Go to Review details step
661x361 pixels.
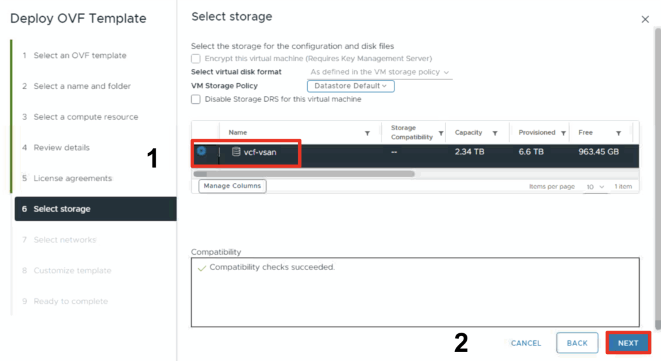click(61, 148)
